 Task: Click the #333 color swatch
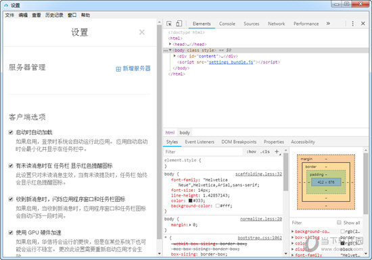pos(190,201)
